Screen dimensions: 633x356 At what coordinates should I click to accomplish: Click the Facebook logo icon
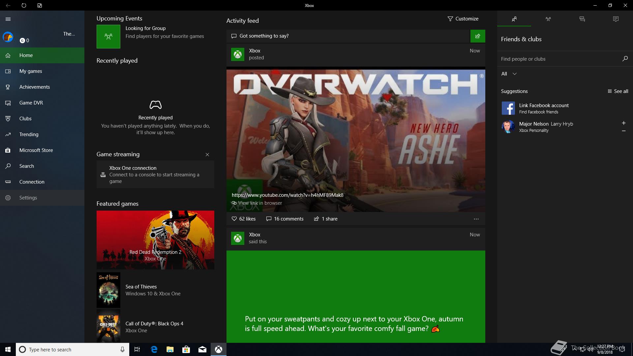click(x=508, y=108)
